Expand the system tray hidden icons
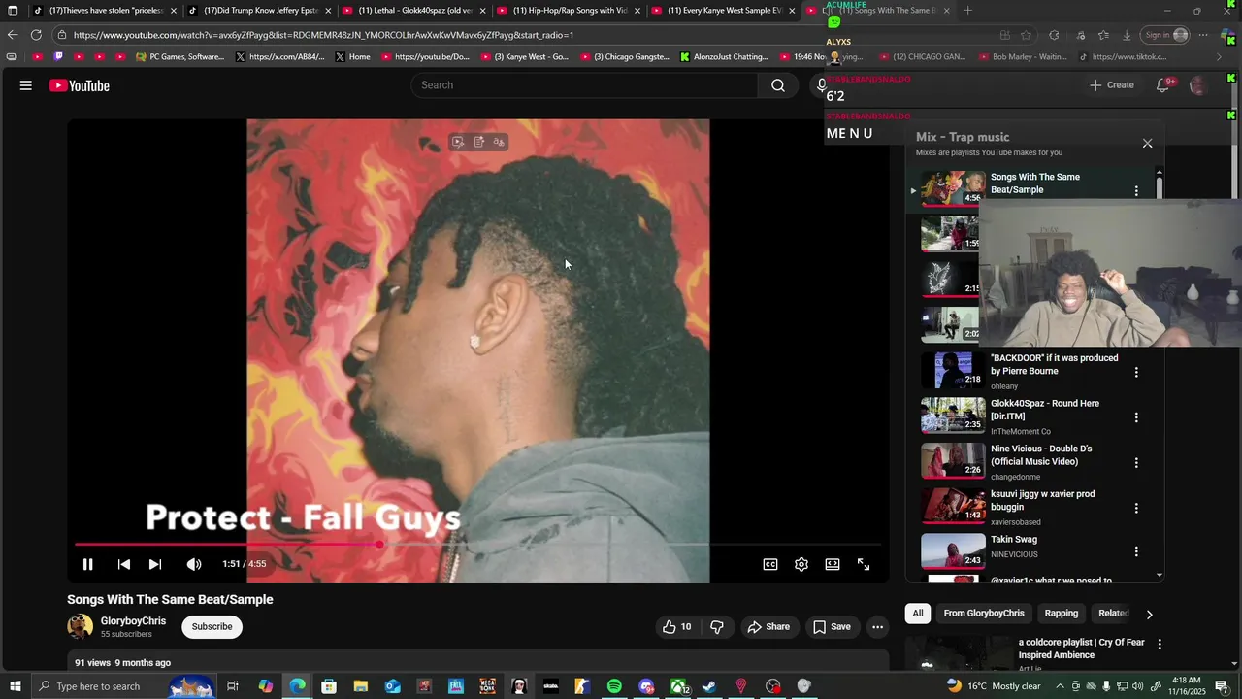Viewport: 1242px width, 699px height. tap(1061, 686)
